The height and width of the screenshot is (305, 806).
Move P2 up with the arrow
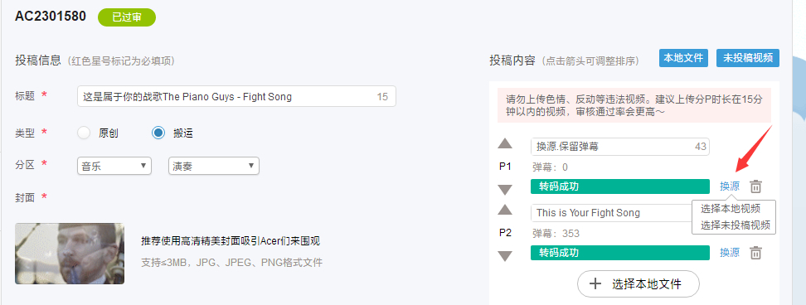(x=505, y=210)
